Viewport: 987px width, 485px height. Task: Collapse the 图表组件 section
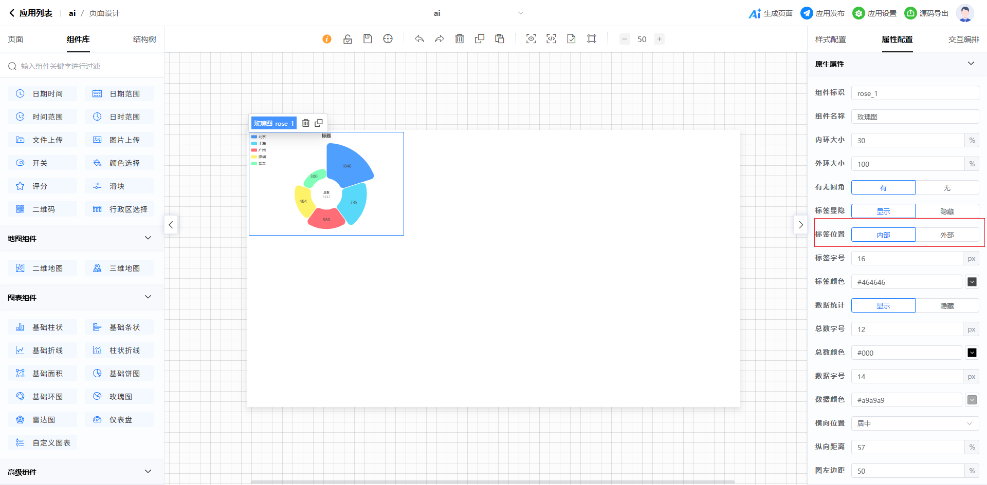148,297
